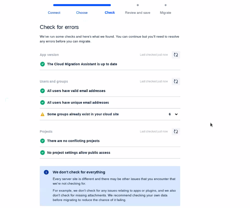This screenshot has width=250, height=208.
Task: Click green checkmark beside valid email addresses
Action: (42, 91)
